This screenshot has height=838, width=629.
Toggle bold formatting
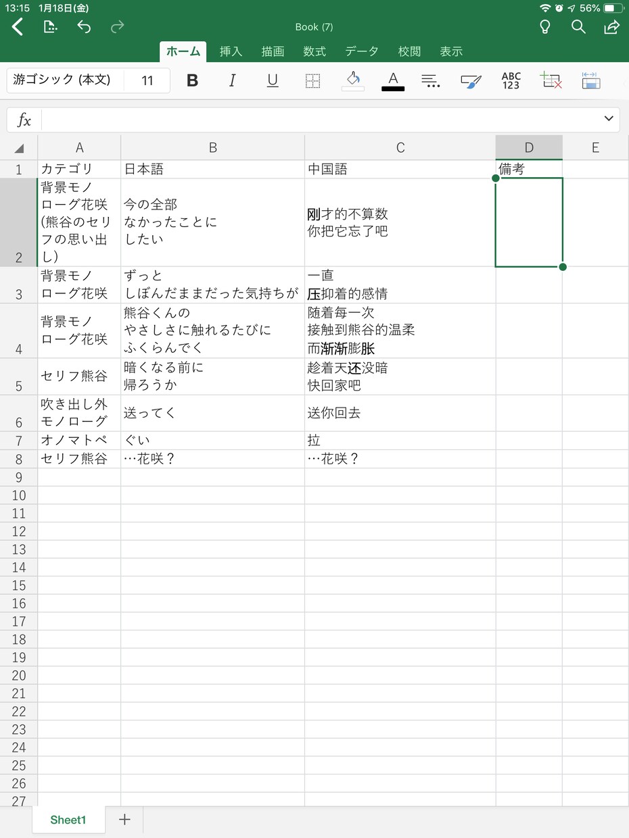coord(193,81)
